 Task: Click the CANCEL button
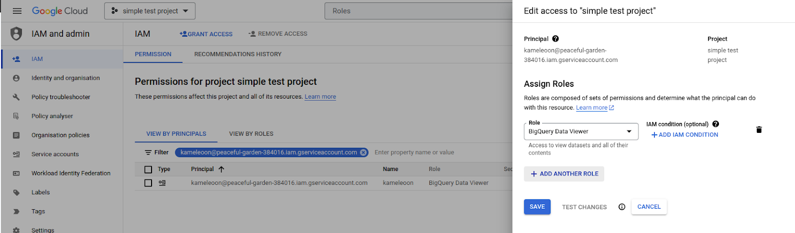pyautogui.click(x=649, y=207)
